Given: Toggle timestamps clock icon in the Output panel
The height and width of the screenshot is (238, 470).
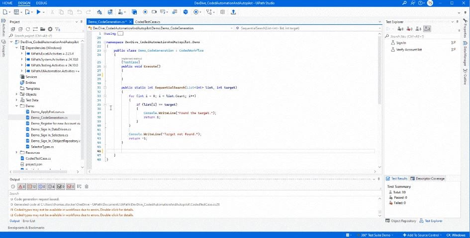Looking at the screenshot, I should 13,186.
